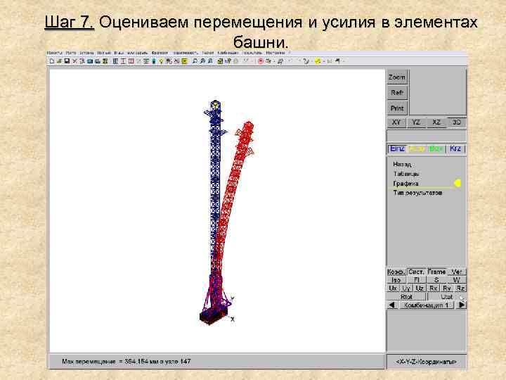Toggle the Iso display button
This screenshot has height=380, width=506.
[396, 280]
